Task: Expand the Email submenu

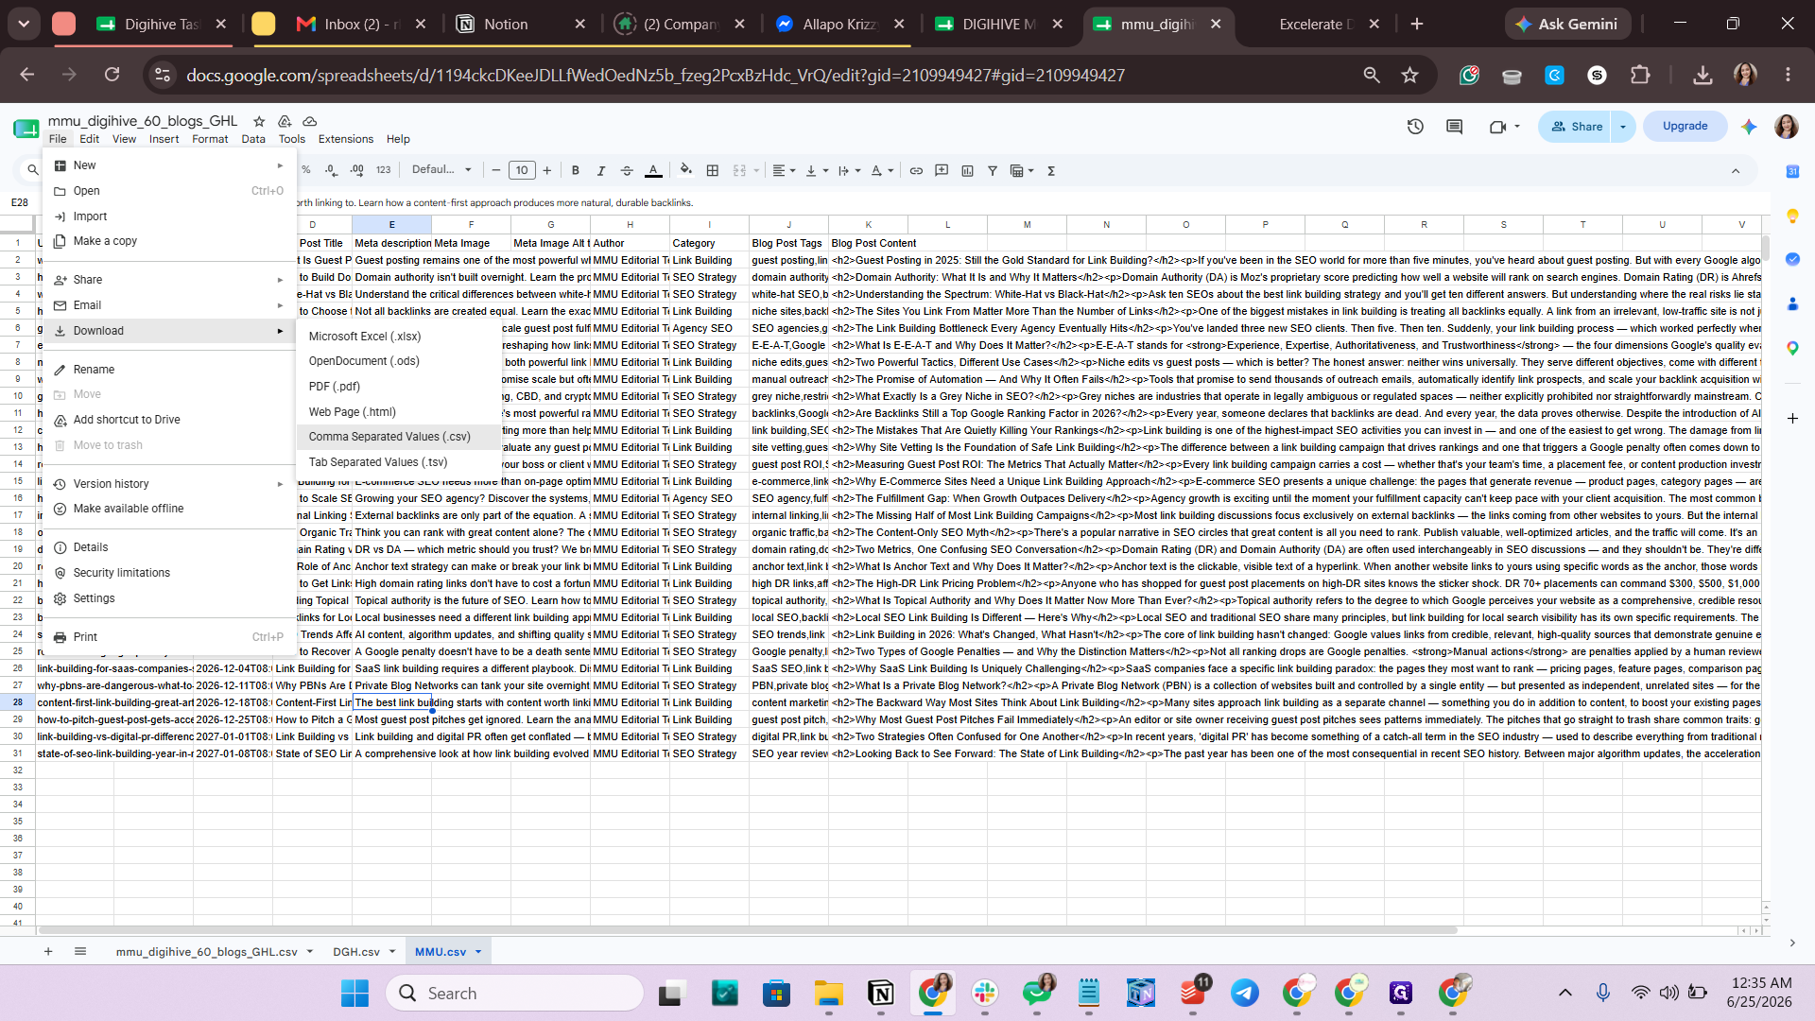Action: [169, 305]
